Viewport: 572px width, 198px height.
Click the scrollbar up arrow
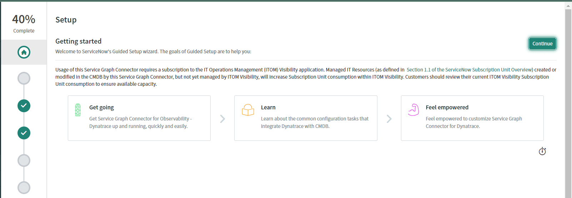coord(568,6)
